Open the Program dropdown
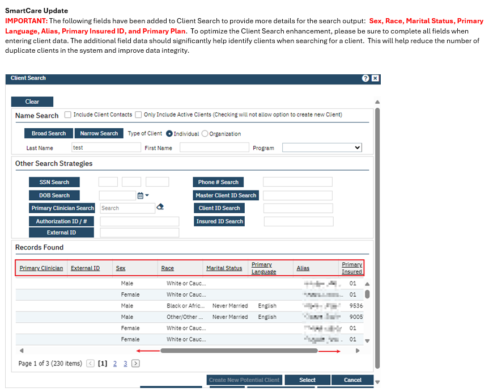 (322, 147)
